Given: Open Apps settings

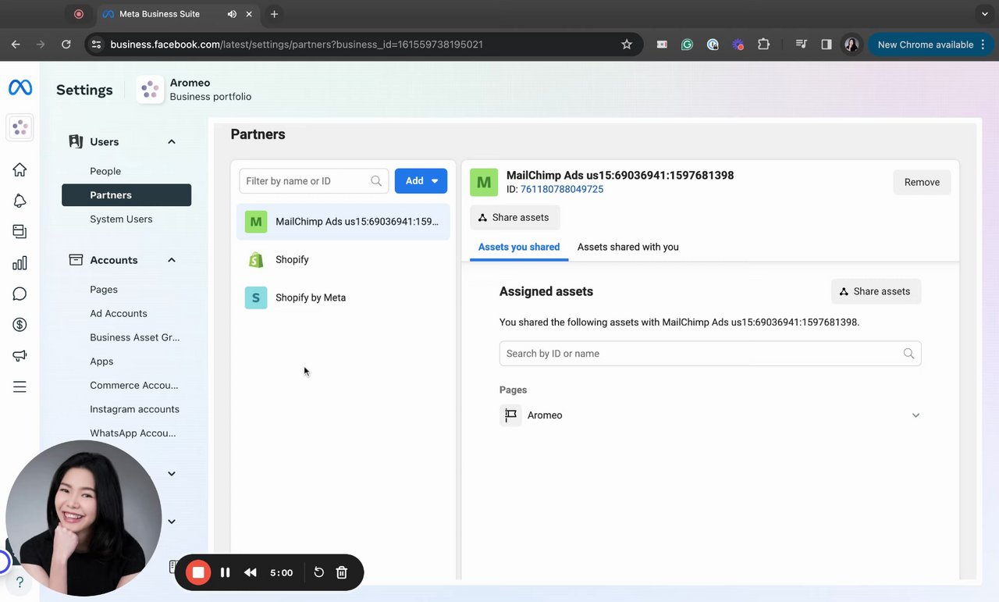Looking at the screenshot, I should pos(101,362).
